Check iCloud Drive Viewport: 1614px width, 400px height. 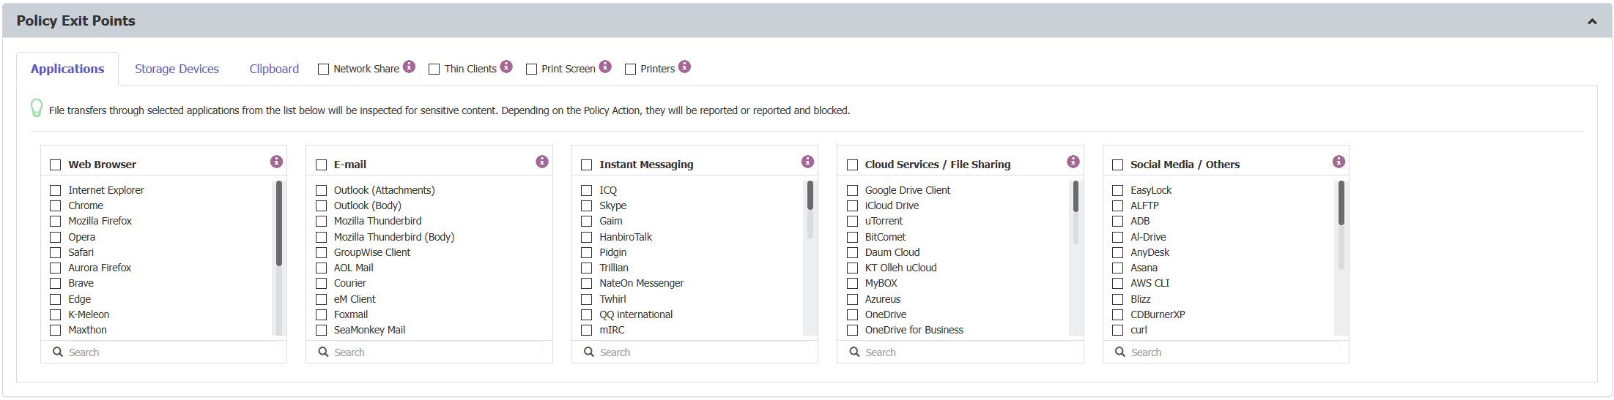pyautogui.click(x=852, y=205)
